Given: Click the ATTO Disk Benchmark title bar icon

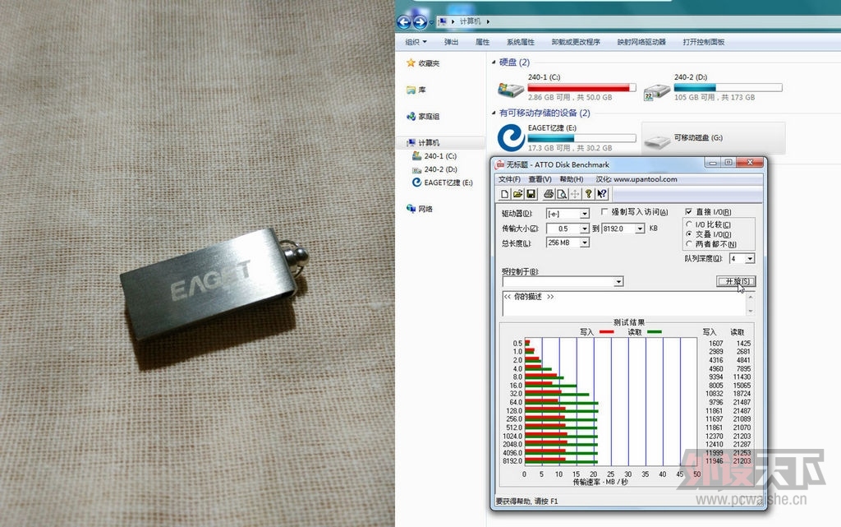Looking at the screenshot, I should point(500,164).
